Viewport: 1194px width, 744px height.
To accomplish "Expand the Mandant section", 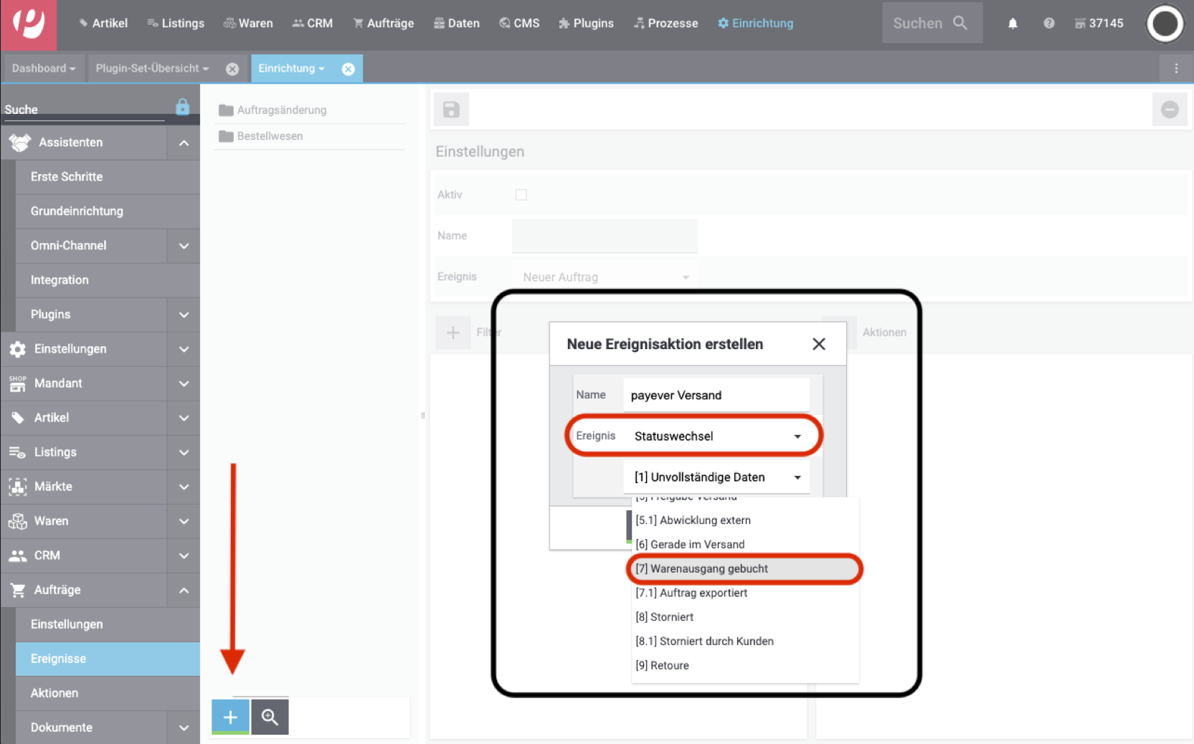I will [184, 383].
